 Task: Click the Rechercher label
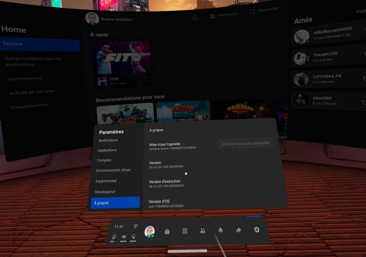(x=268, y=9)
